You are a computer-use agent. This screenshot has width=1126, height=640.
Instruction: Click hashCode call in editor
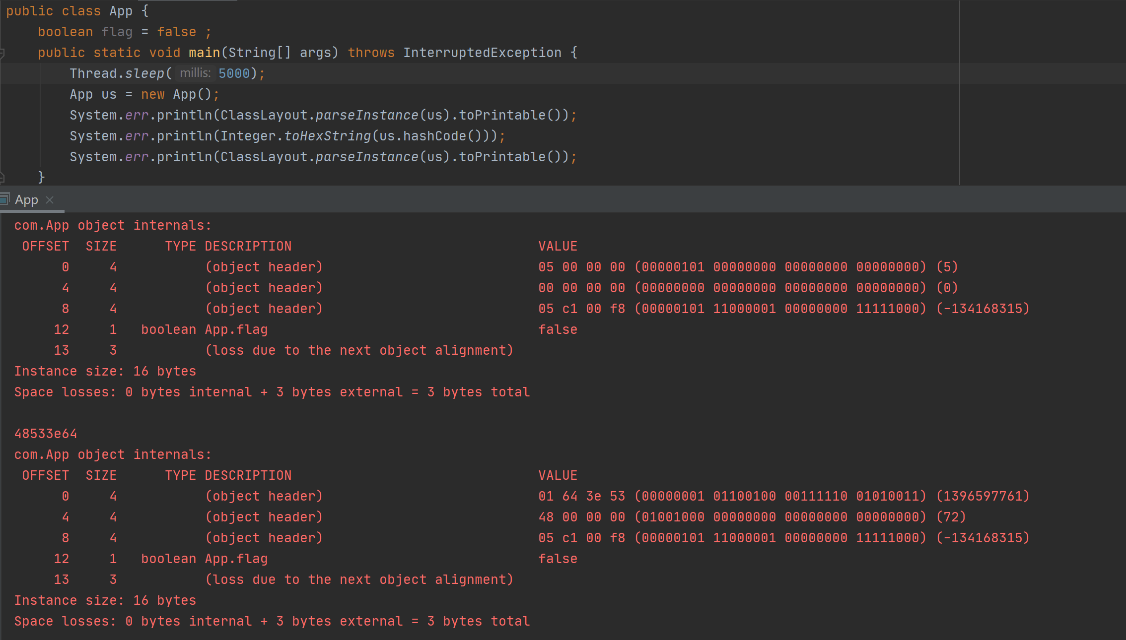[x=434, y=136]
